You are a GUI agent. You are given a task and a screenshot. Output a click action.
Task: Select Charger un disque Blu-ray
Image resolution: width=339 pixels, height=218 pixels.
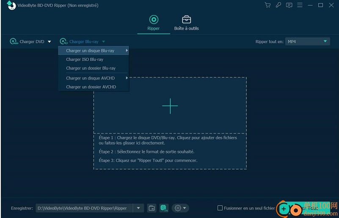[94, 51]
